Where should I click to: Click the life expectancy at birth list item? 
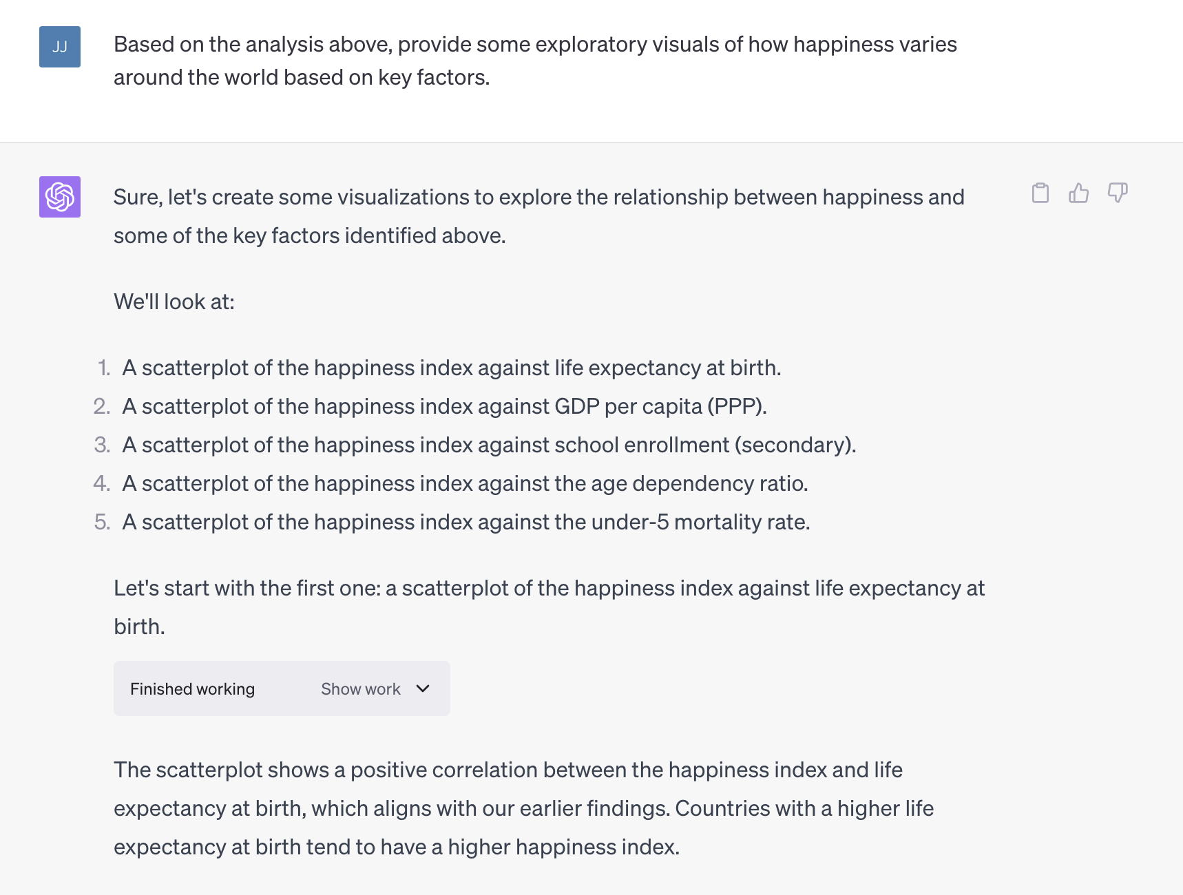coord(451,368)
